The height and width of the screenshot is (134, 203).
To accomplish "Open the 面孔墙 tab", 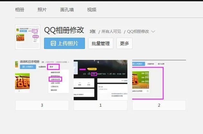I will click(67, 10).
